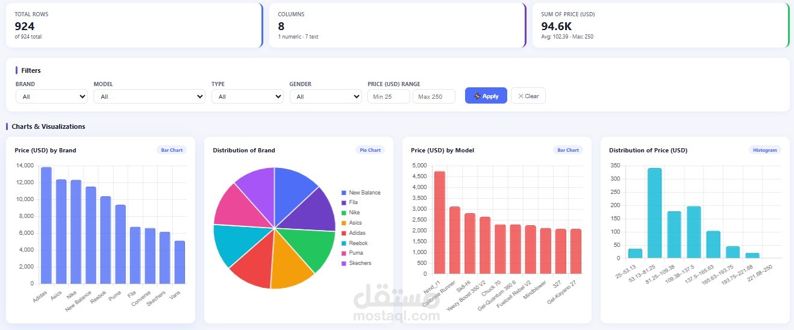Click the Bar Chart badge on Price by Brand
794x330 pixels.
172,150
